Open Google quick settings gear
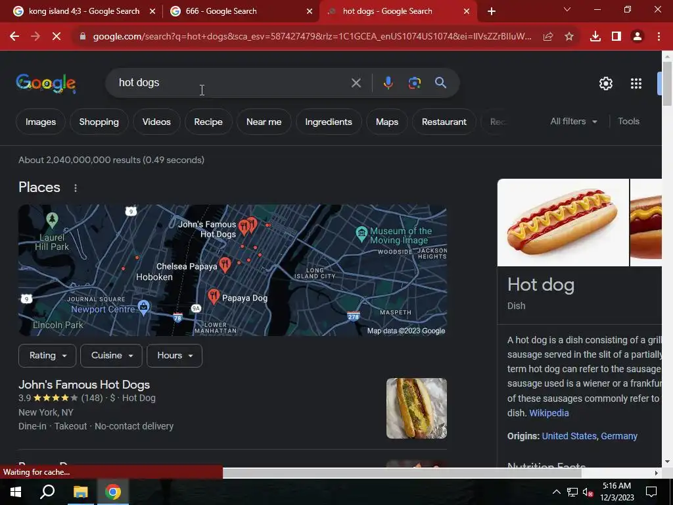The image size is (673, 505). pyautogui.click(x=605, y=84)
